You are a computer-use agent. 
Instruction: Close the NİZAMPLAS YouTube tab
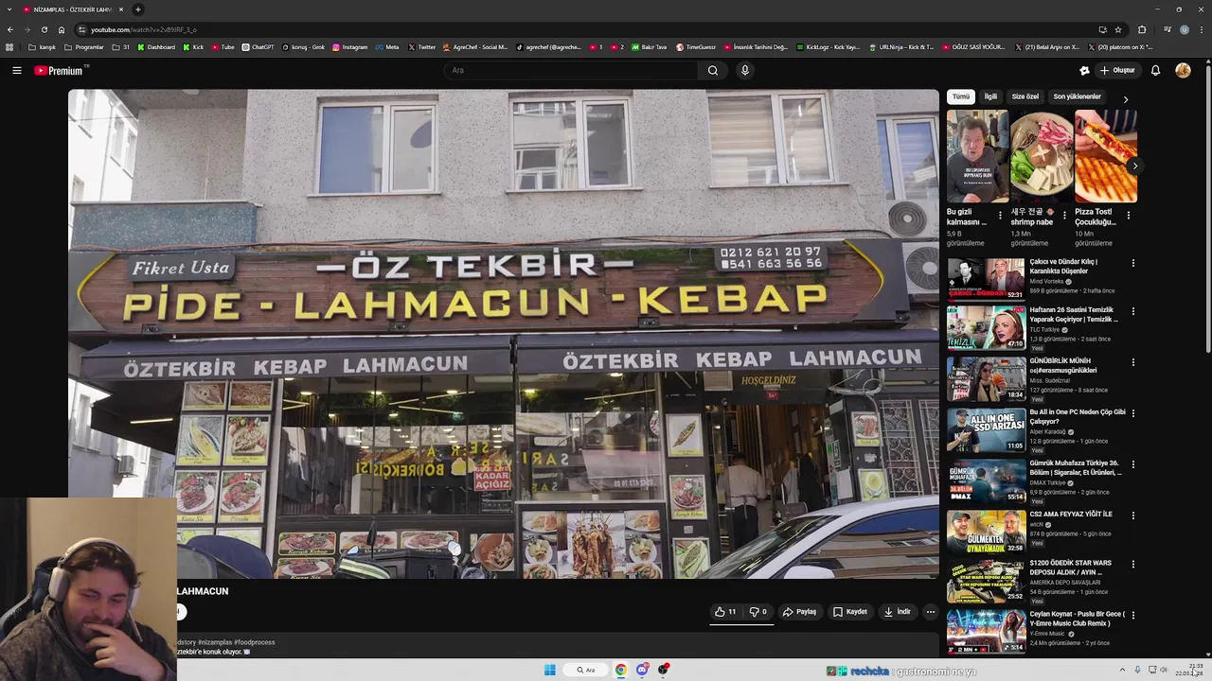120,9
